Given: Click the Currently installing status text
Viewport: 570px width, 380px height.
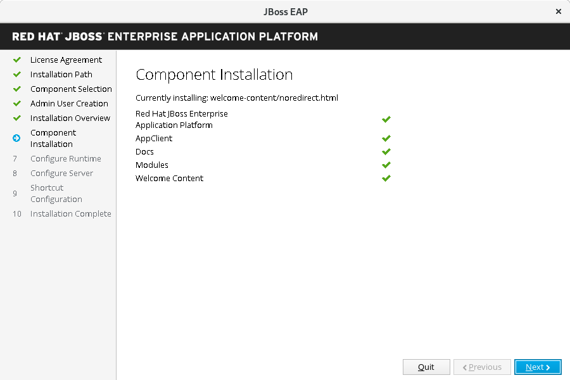Looking at the screenshot, I should (237, 98).
